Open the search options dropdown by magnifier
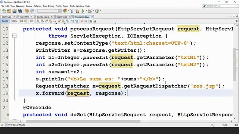This screenshot has width=239, height=134. (x=204, y=6)
